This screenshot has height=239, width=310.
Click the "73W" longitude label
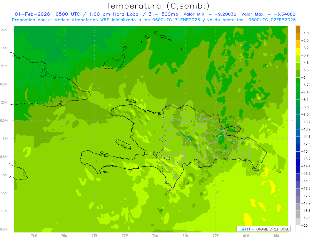(x=125, y=235)
